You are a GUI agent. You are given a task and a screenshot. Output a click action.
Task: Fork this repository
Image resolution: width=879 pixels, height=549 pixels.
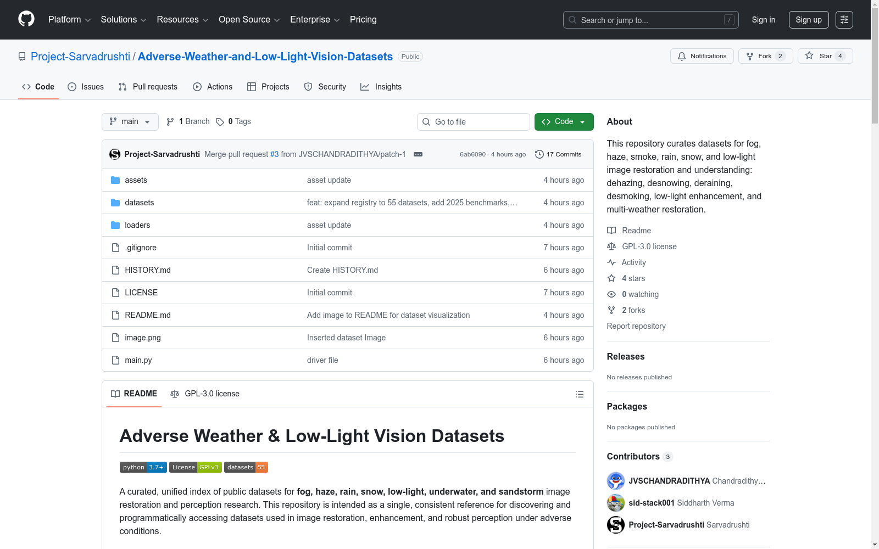(x=765, y=56)
